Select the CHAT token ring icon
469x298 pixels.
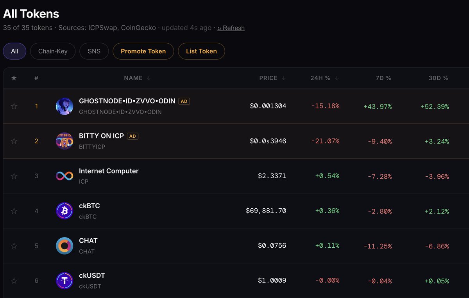click(x=64, y=246)
